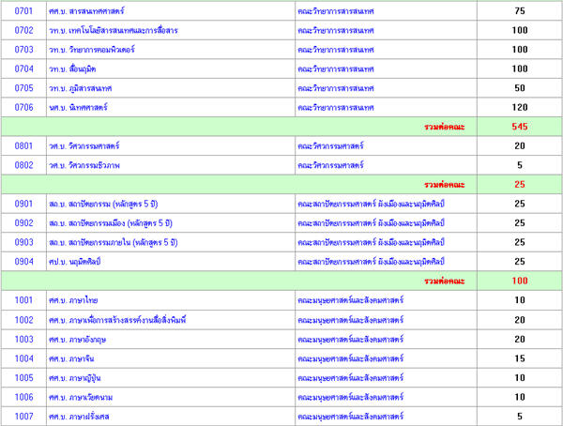Click program code 0701
The image size is (563, 426).
[x=24, y=10]
